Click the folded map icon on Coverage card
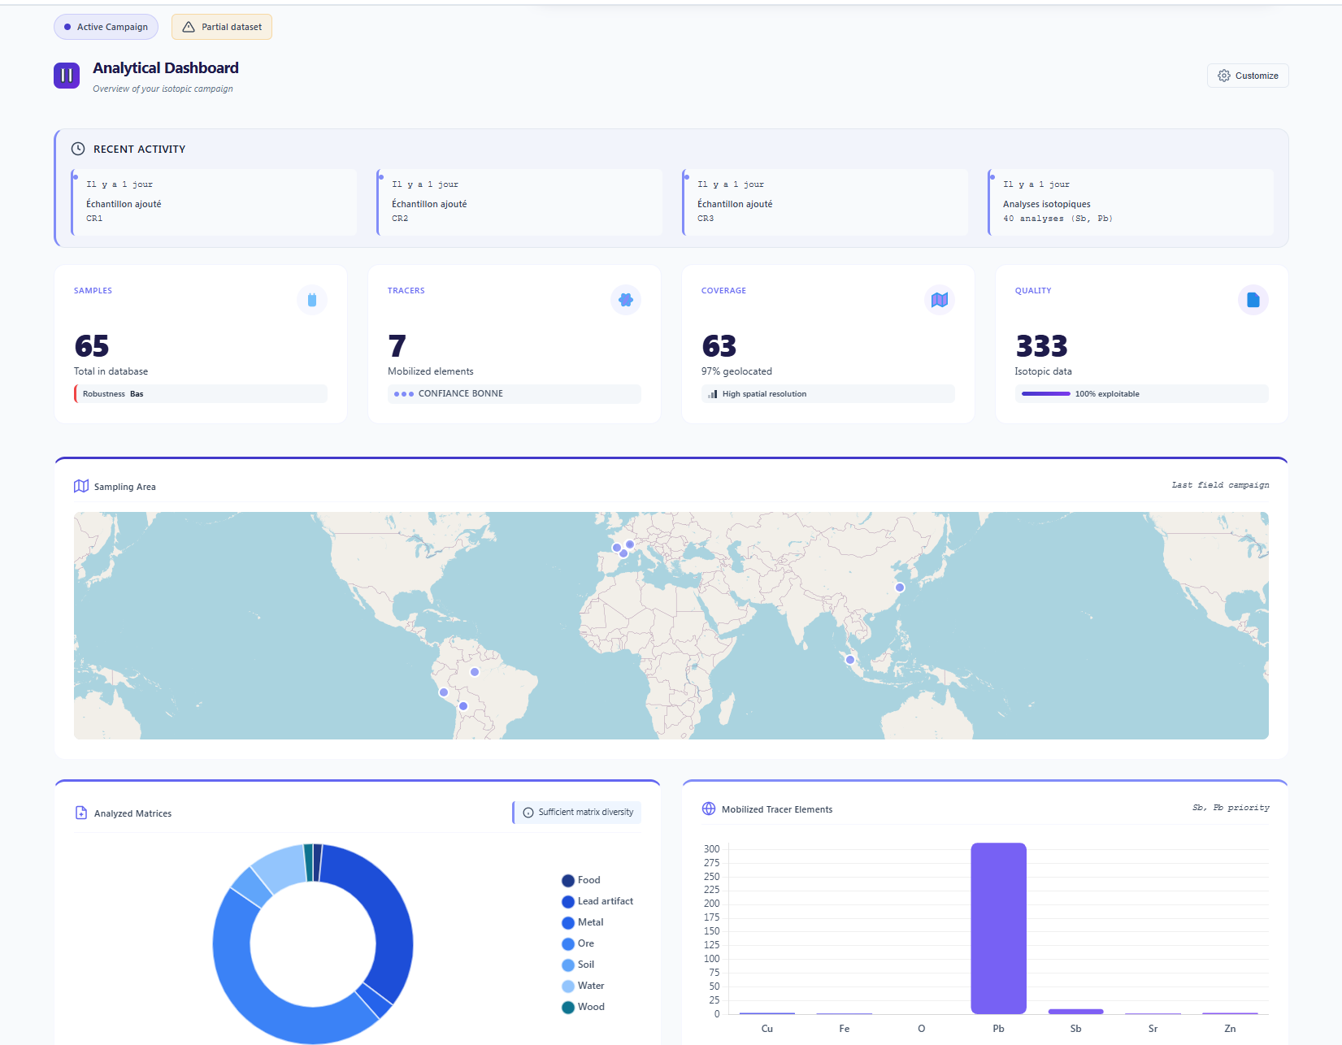This screenshot has width=1342, height=1045. (x=940, y=300)
